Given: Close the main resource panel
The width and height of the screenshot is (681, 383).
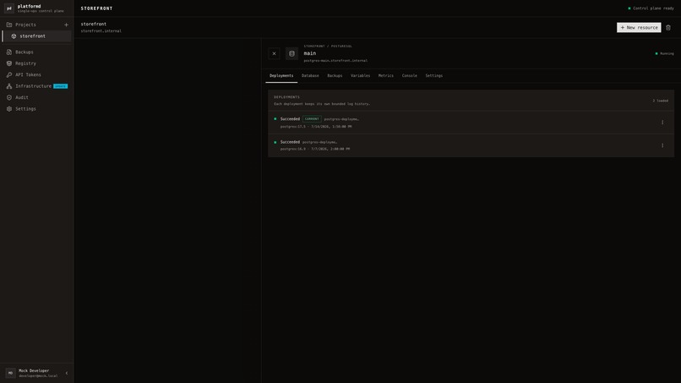Looking at the screenshot, I should click(x=274, y=53).
